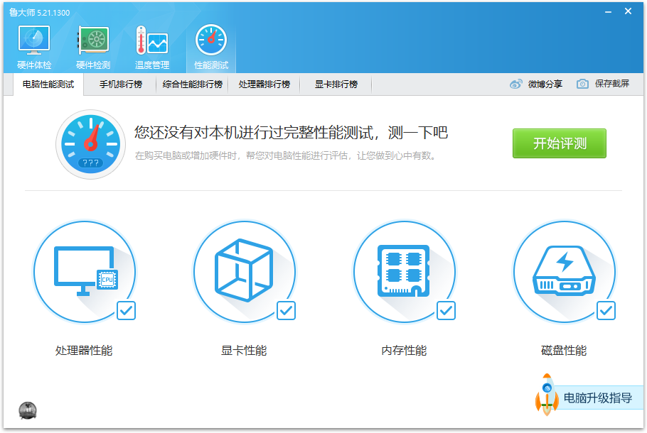The height and width of the screenshot is (433, 647).
Task: Click the 显卡性能 graphics card test icon
Action: coord(245,270)
